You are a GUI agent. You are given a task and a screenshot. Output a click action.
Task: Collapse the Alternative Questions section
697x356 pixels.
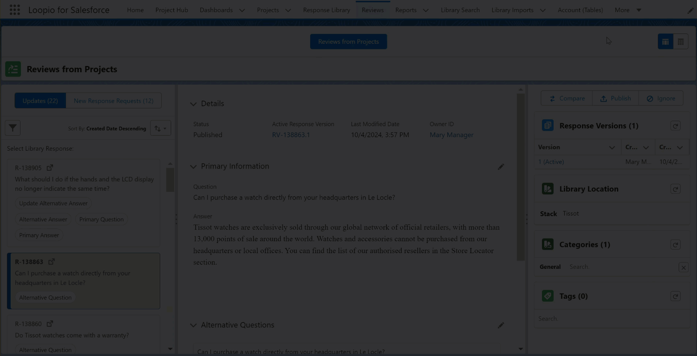click(x=193, y=325)
